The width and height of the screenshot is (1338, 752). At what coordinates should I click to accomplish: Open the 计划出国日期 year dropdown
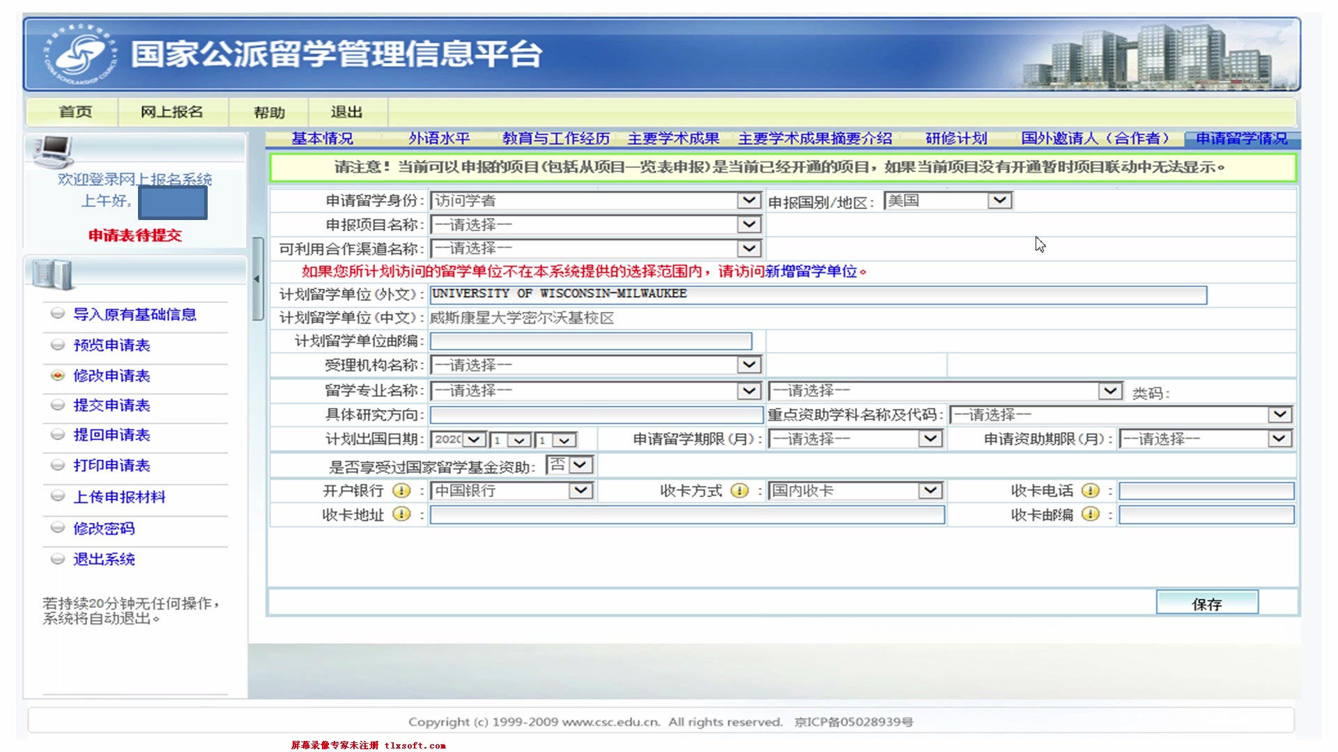point(458,439)
